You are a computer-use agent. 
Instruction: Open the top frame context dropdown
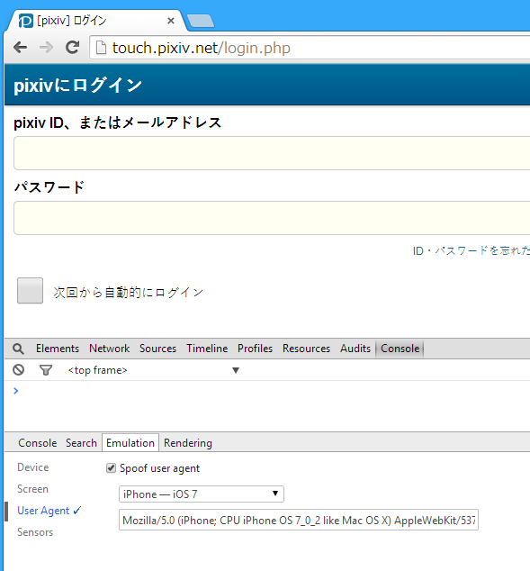[154, 370]
